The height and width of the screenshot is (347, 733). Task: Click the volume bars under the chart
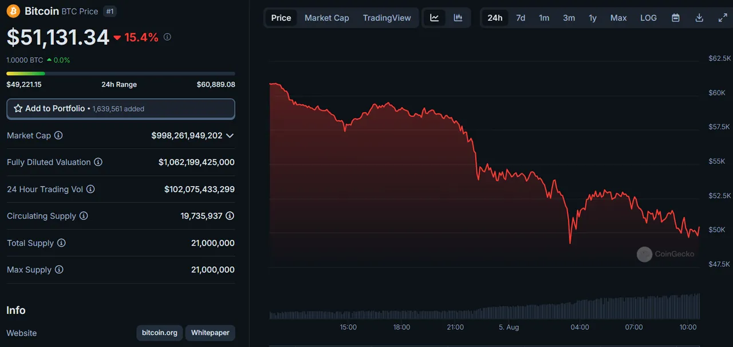pyautogui.click(x=484, y=307)
